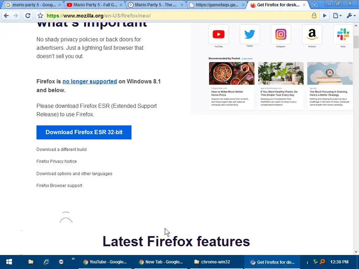
Task: Click the padlock security icon
Action: tap(314, 15)
